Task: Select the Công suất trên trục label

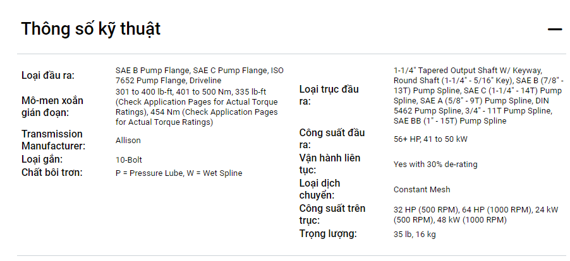Action: (332, 214)
